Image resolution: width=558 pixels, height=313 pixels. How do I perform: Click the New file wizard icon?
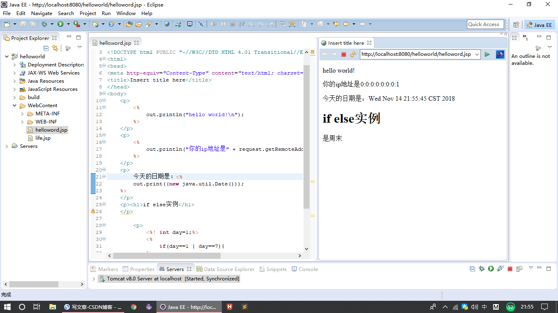(x=7, y=24)
